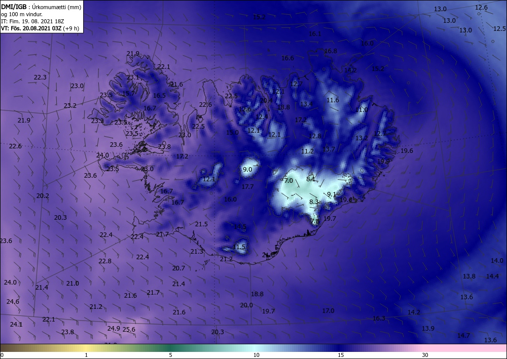507x359 pixels.
Task: Click the 'DMI/IGB : Úrkomumætti (mm)' title line
Action: point(41,7)
